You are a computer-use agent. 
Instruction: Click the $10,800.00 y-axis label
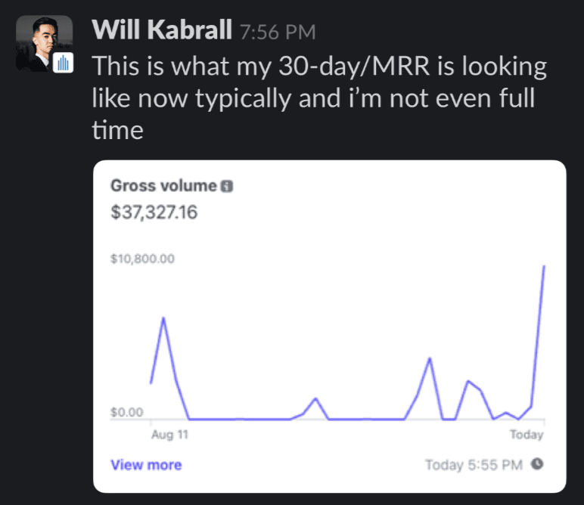pos(143,259)
